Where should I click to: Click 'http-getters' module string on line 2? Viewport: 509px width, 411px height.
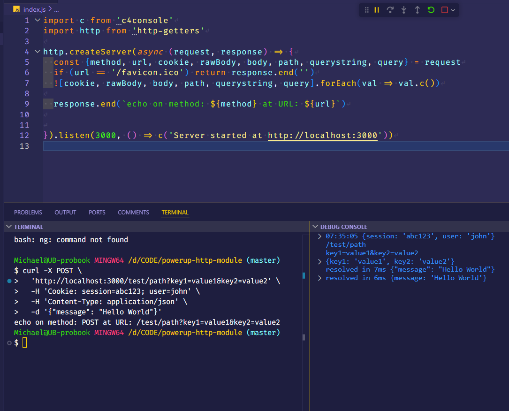[x=168, y=30]
